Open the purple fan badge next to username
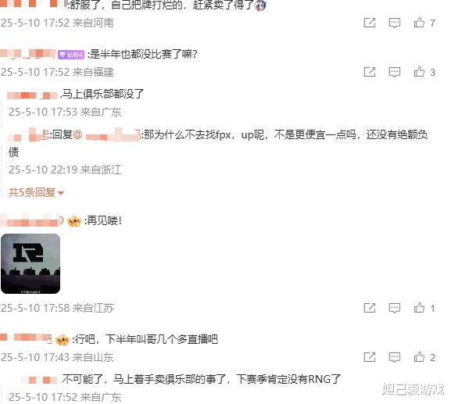The width and height of the screenshot is (451, 404). click(x=71, y=55)
